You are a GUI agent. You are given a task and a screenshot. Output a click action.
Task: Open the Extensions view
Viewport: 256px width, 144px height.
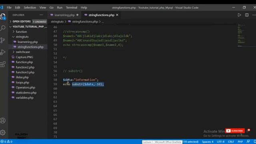tap(3, 64)
